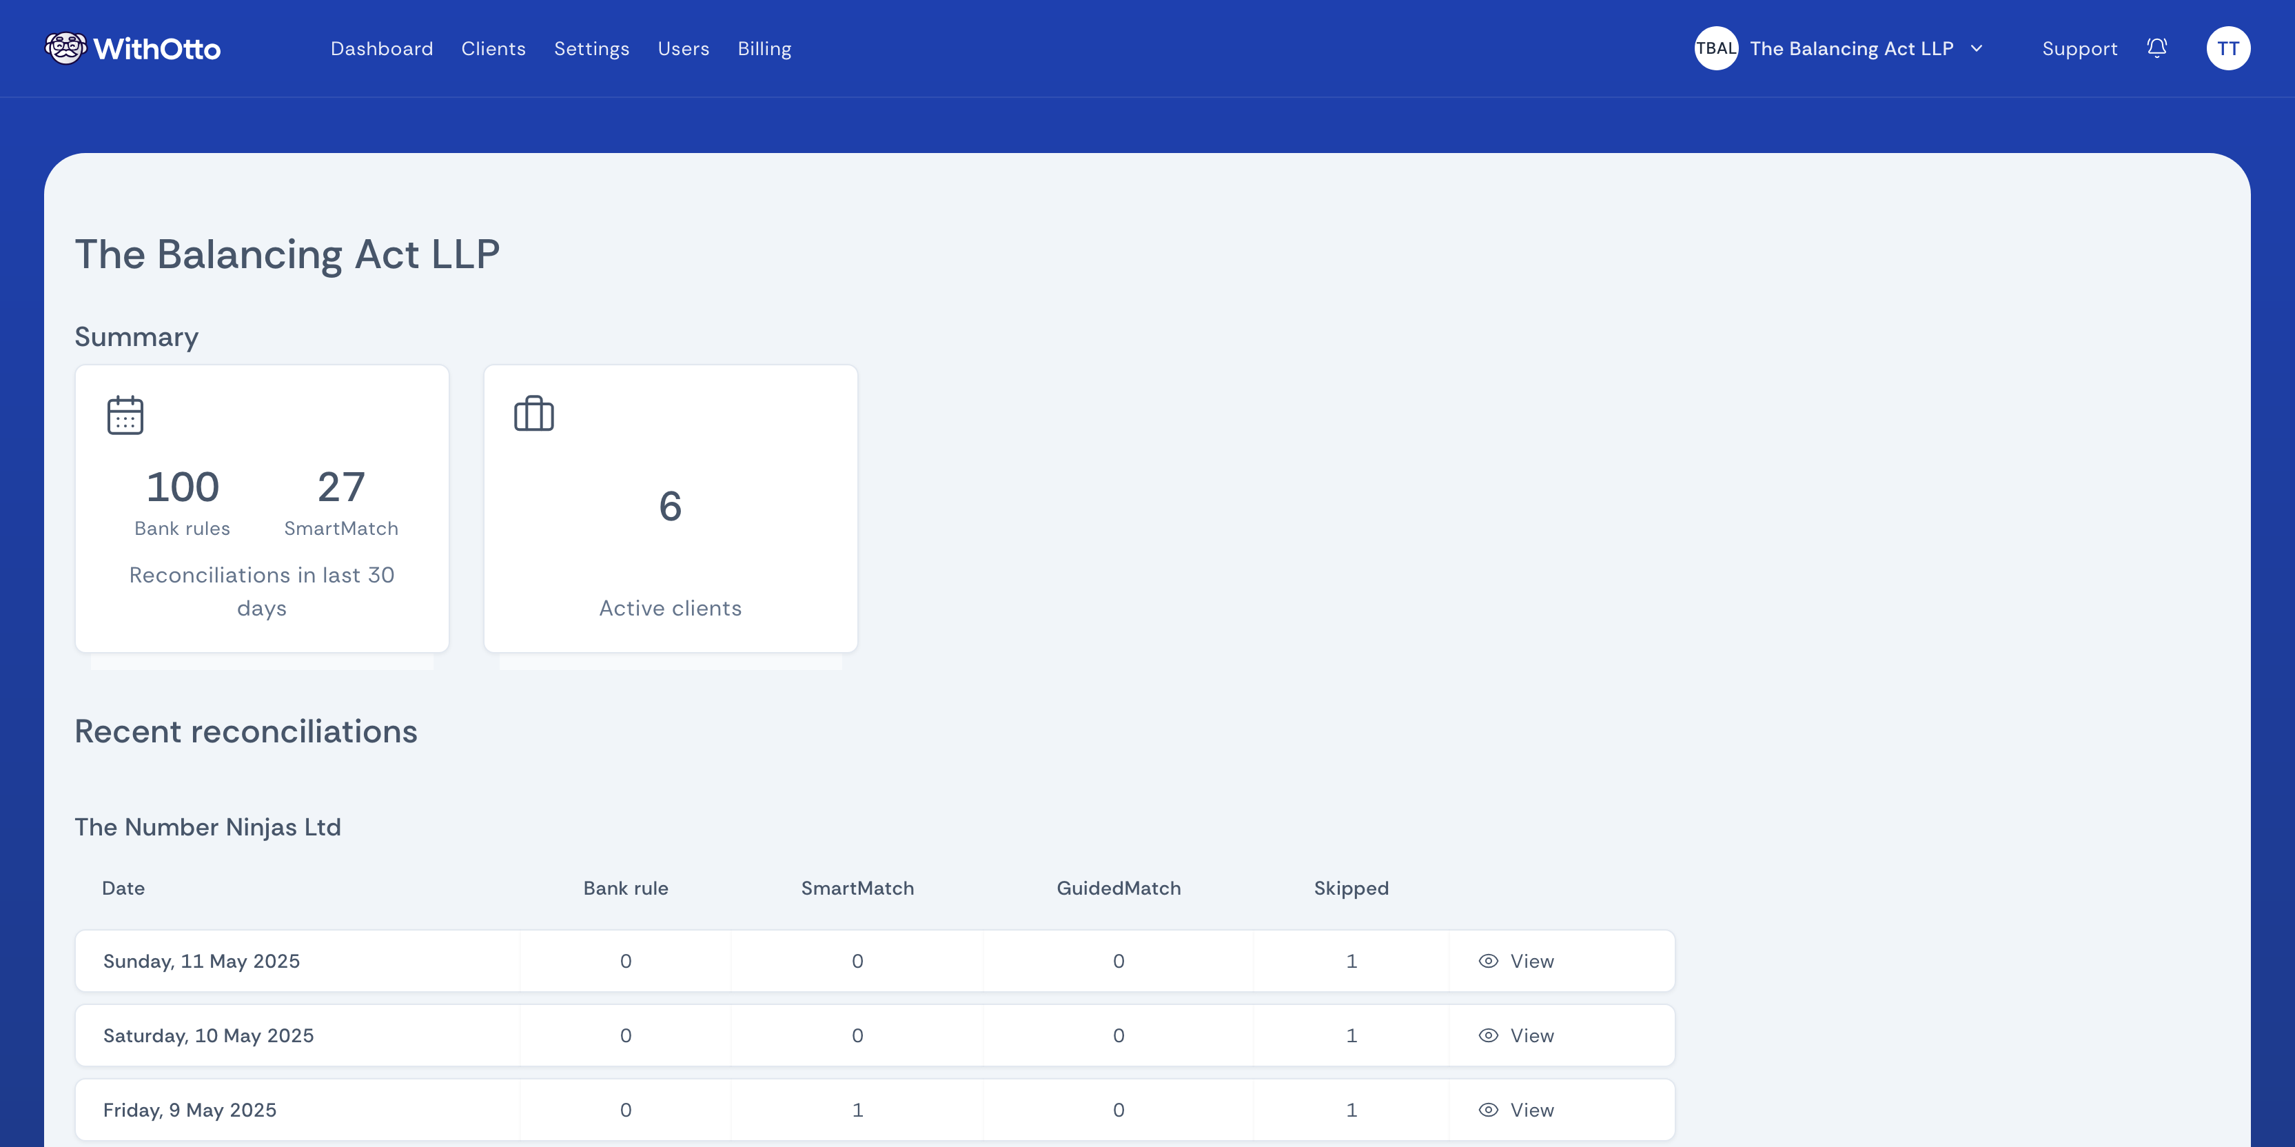Open the TT user avatar menu
2295x1147 pixels.
tap(2228, 48)
